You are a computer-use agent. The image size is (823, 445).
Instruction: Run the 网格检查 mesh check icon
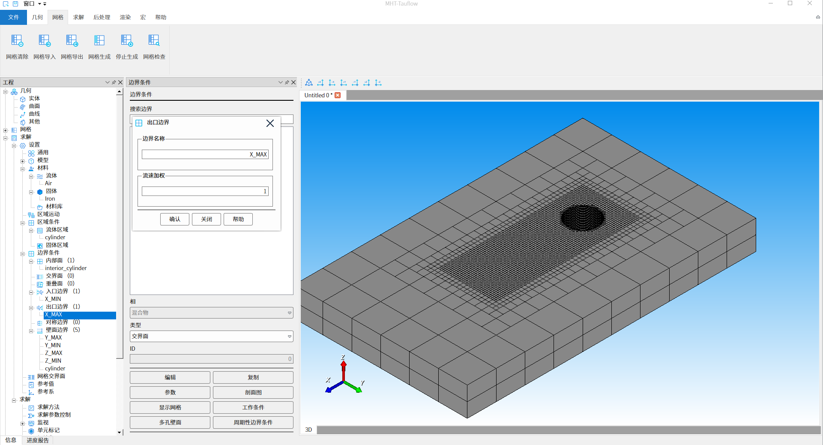click(154, 41)
